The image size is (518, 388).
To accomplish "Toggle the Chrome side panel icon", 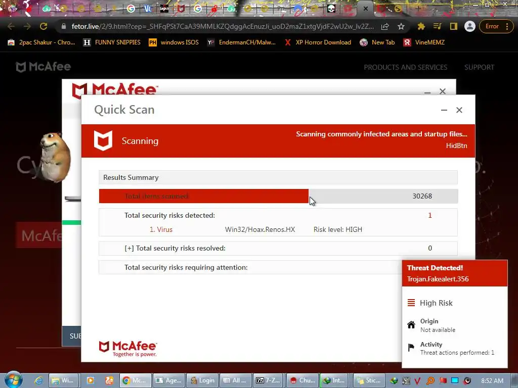I will click(x=454, y=26).
